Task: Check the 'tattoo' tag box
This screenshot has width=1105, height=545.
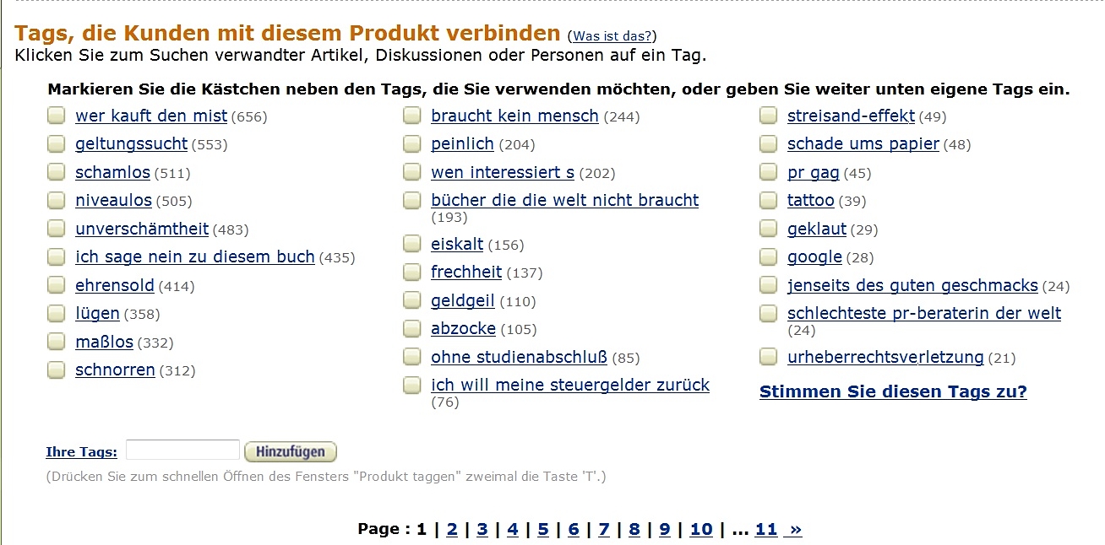Action: pyautogui.click(x=768, y=200)
